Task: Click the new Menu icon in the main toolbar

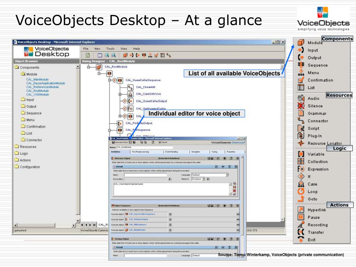Action: [x=150, y=55]
